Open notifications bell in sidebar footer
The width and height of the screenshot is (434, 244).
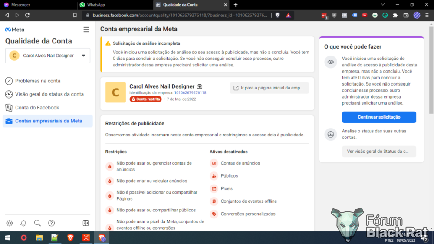click(x=23, y=223)
